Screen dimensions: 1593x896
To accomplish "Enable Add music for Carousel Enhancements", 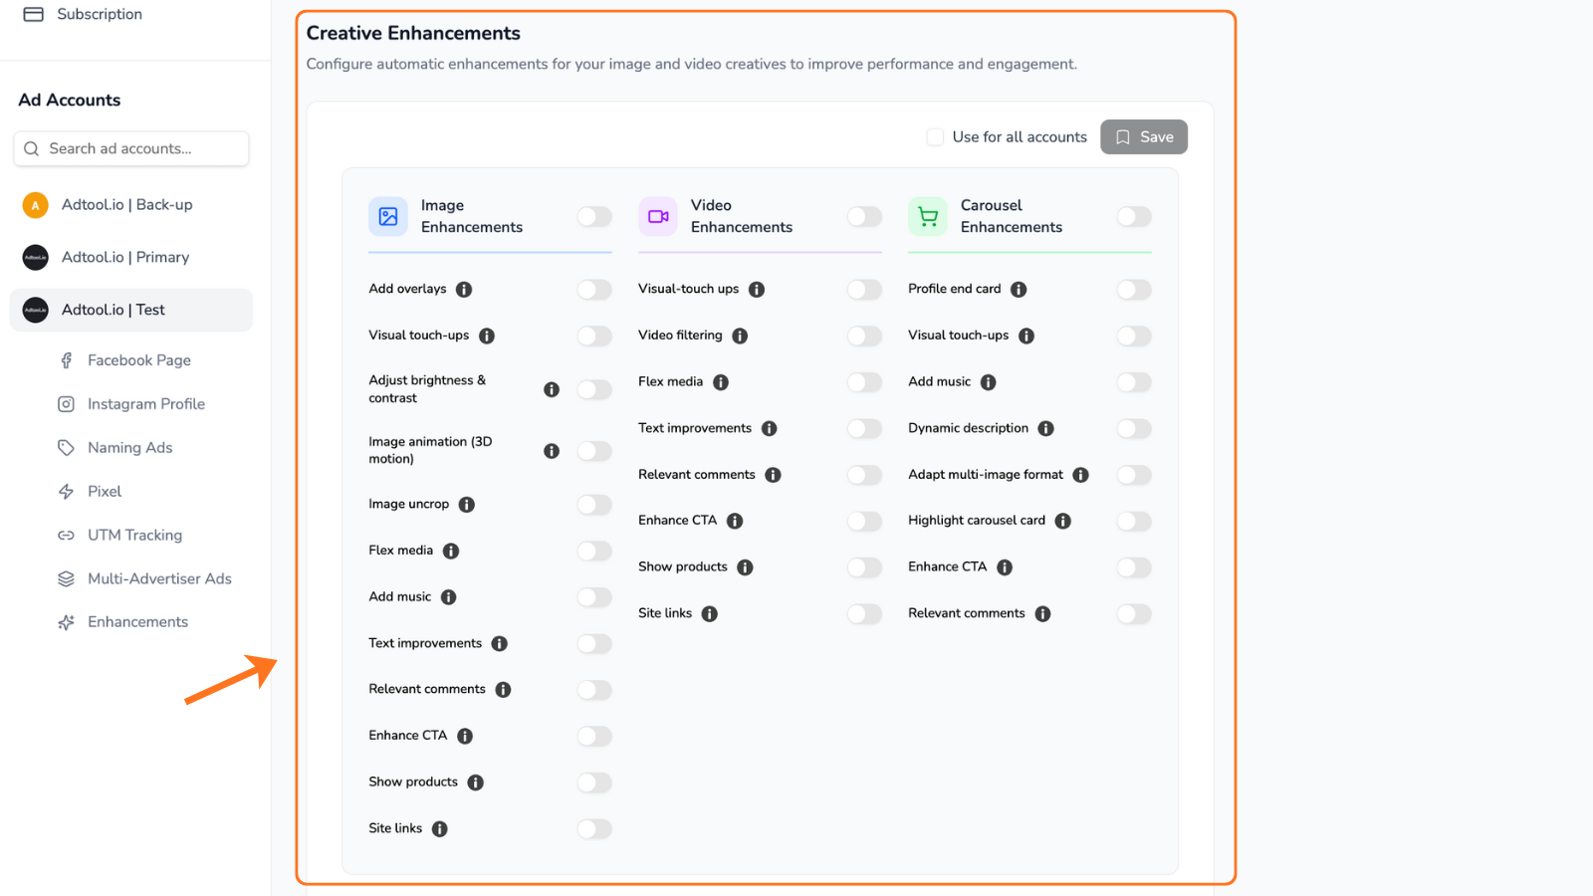I will point(1134,382).
